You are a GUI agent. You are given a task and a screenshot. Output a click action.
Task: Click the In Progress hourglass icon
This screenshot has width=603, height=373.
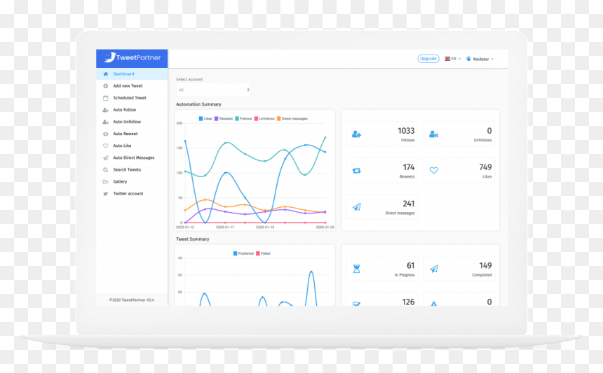pos(356,269)
